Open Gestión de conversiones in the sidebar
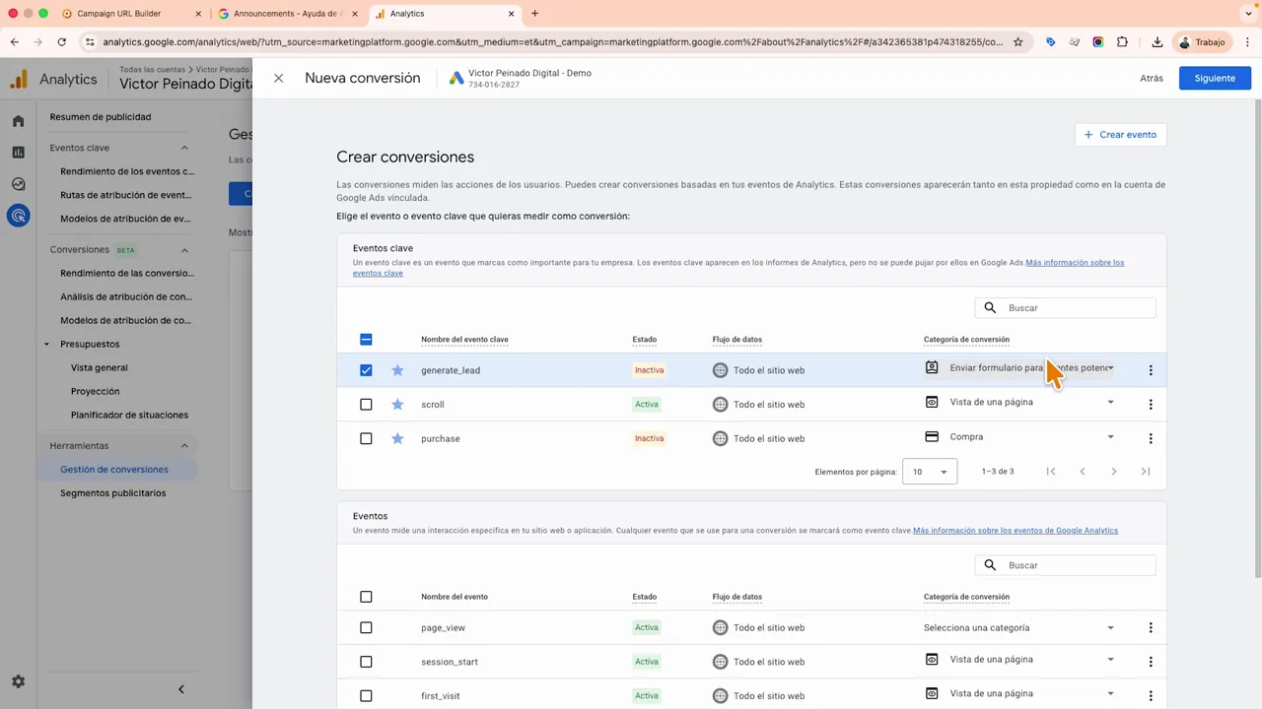 click(x=114, y=470)
